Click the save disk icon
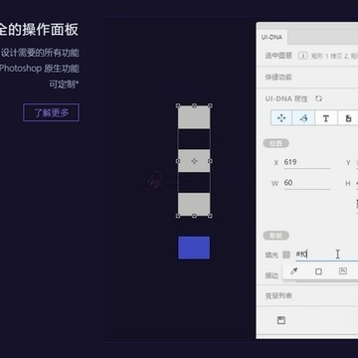This screenshot has height=358, width=358. coord(281,320)
